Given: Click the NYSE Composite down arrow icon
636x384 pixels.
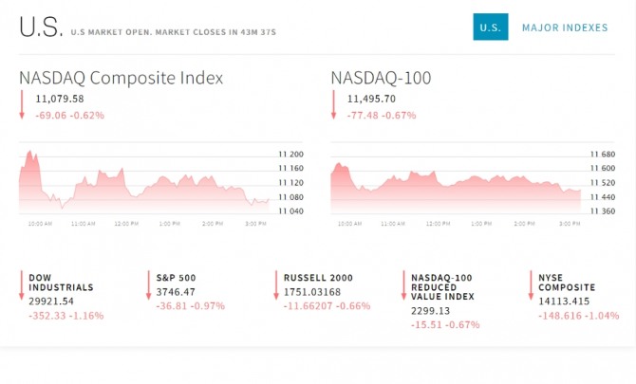Looking at the screenshot, I should click(531, 285).
